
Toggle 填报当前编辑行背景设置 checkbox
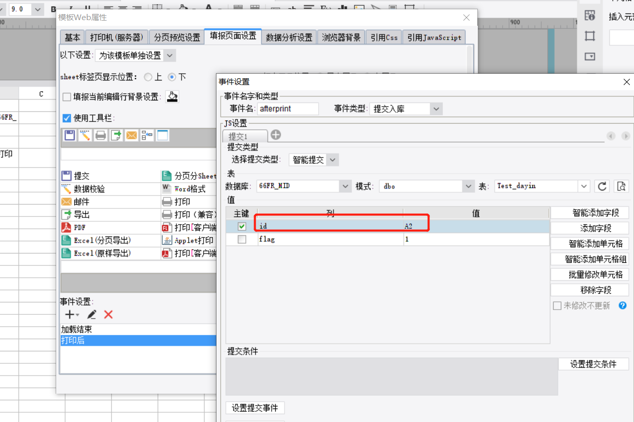[66, 97]
